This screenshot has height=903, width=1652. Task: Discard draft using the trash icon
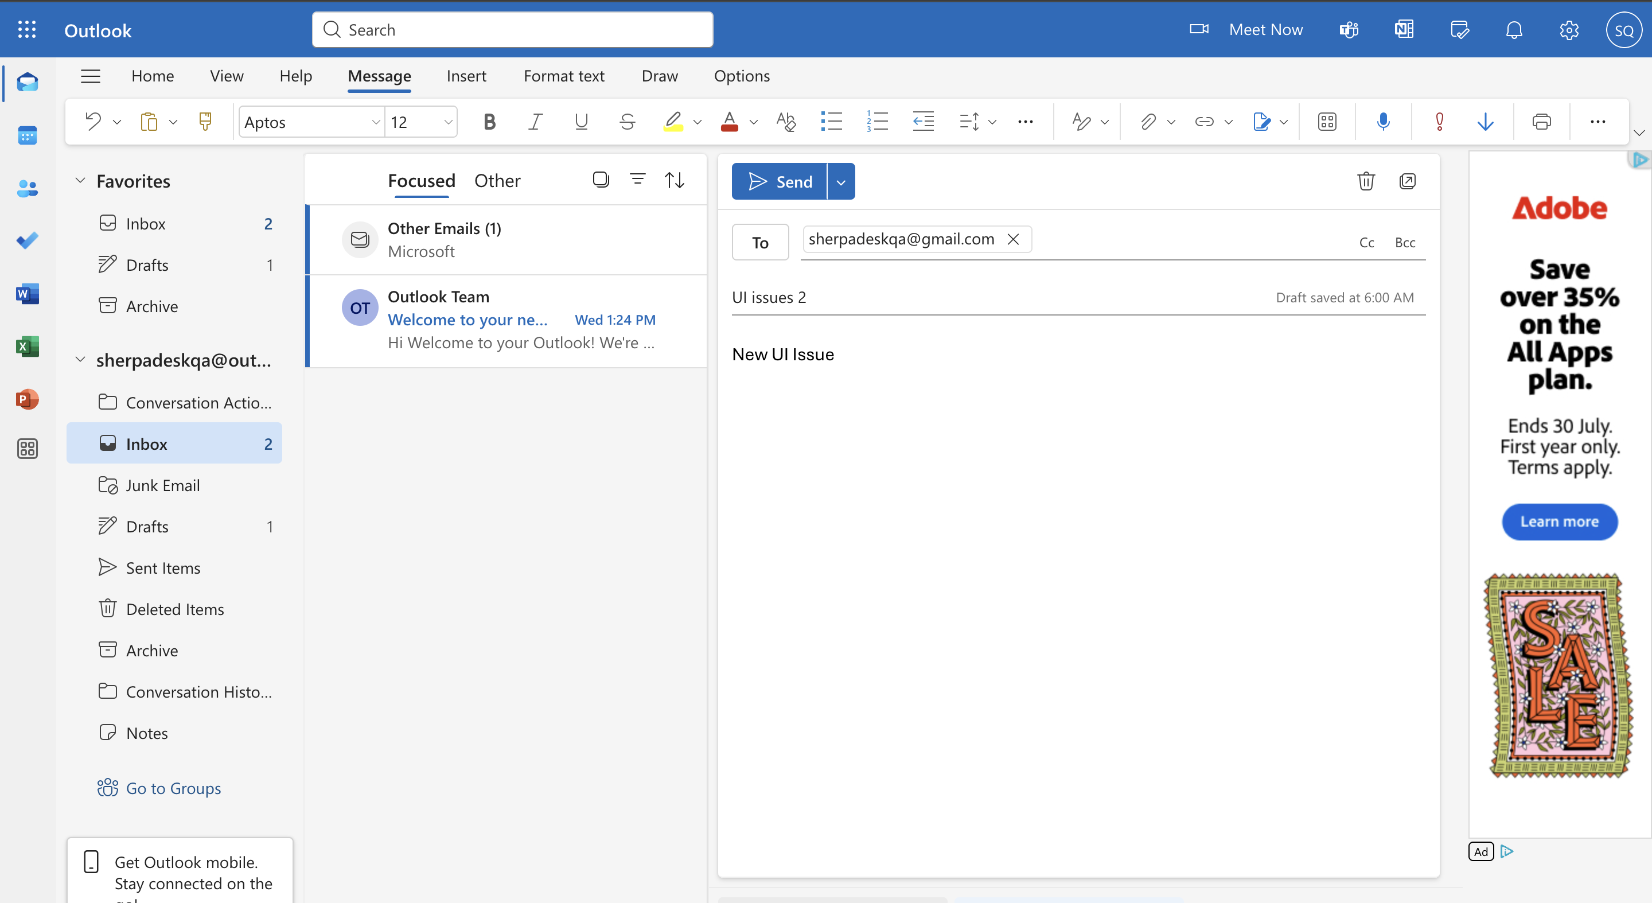tap(1366, 181)
